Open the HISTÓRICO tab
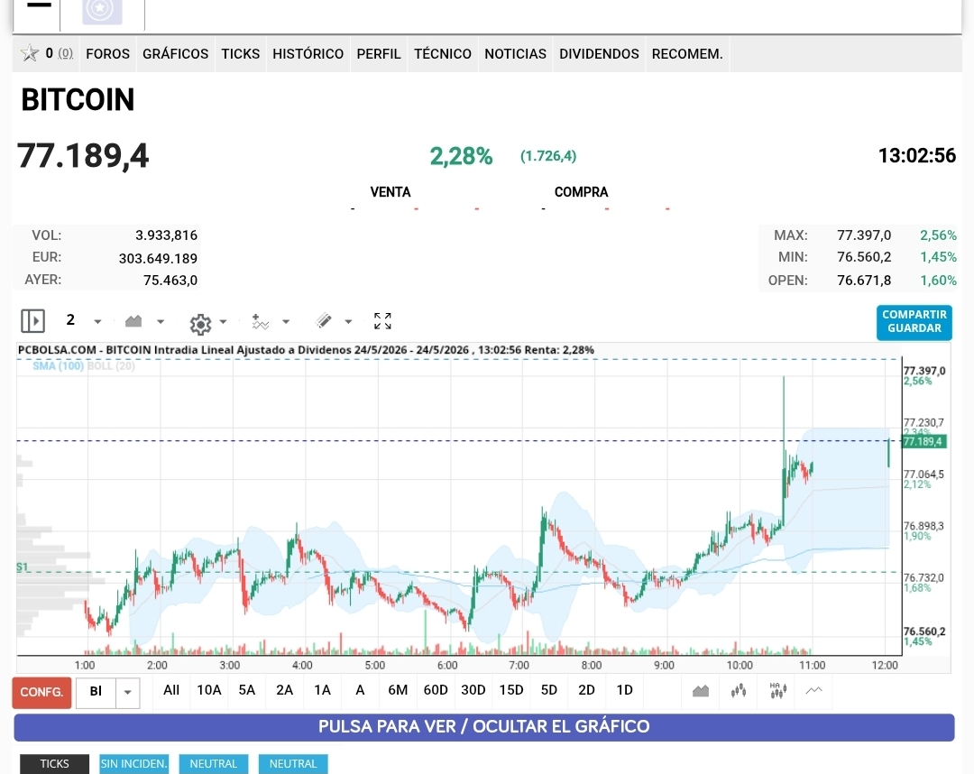This screenshot has height=774, width=974. tap(308, 54)
